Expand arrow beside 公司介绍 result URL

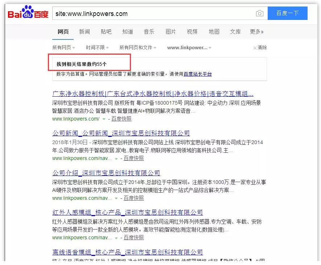pos(116,198)
